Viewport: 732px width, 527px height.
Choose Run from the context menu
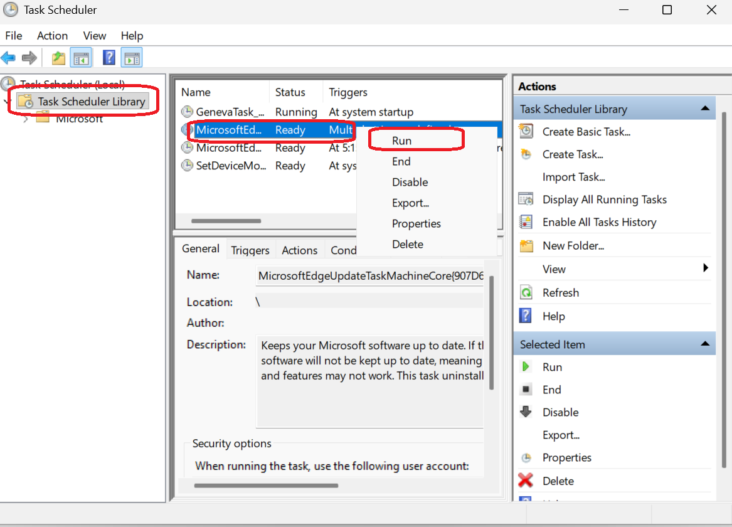401,141
